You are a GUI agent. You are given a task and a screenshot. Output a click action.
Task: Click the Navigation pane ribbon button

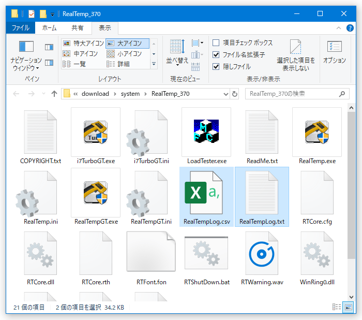click(26, 55)
